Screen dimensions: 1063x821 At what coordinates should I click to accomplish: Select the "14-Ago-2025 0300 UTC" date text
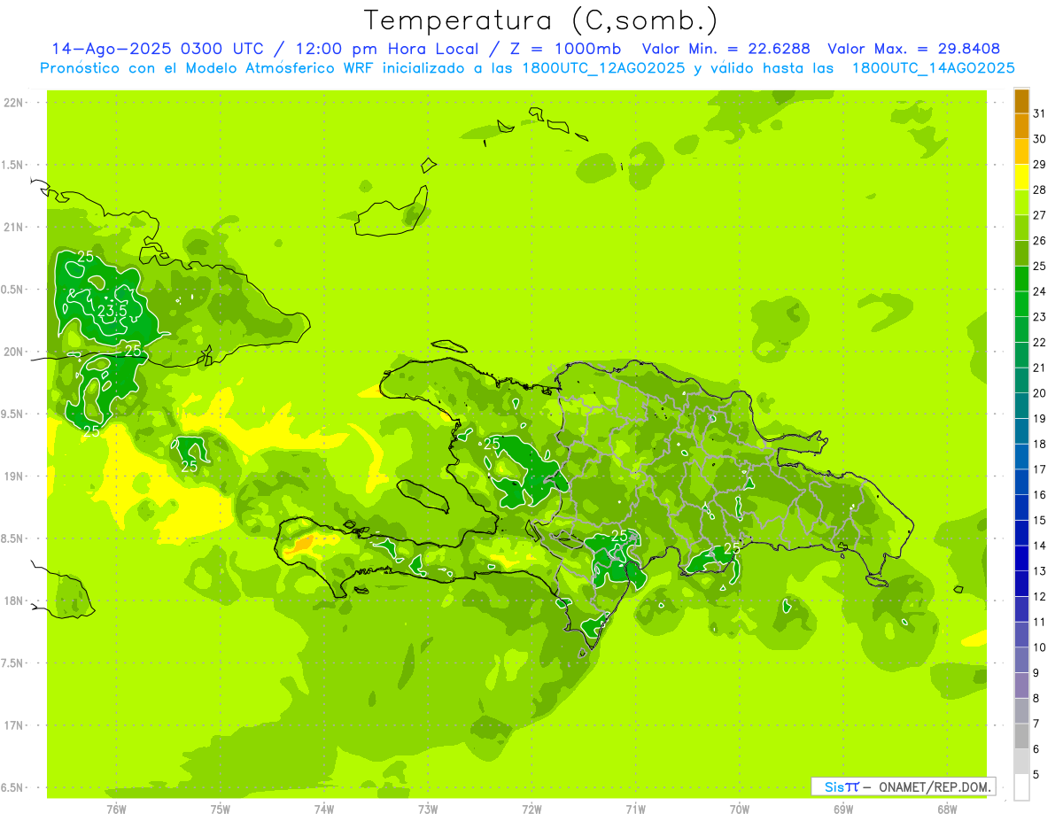coord(157,49)
